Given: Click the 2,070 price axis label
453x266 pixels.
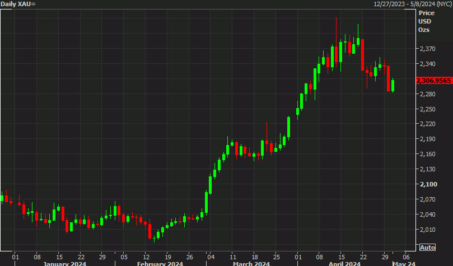Looking at the screenshot, I should click(427, 199).
